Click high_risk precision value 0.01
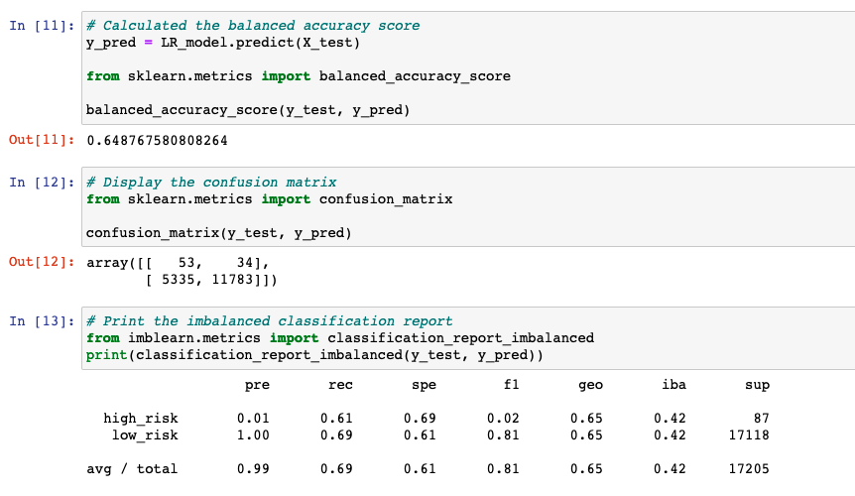Image resolution: width=855 pixels, height=496 pixels. click(x=253, y=419)
